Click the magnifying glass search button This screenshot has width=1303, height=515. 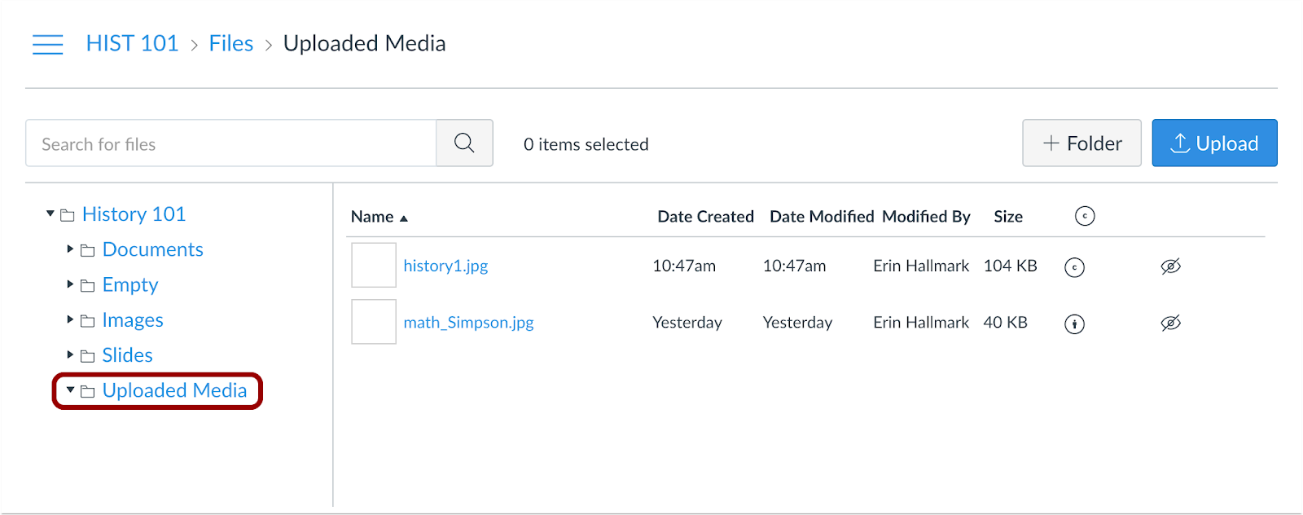(x=464, y=143)
